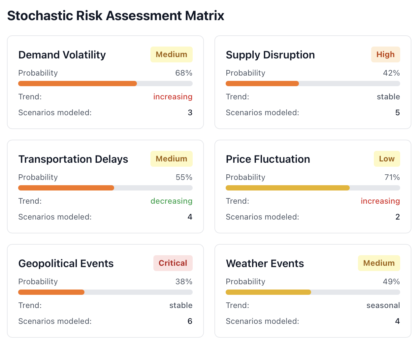Click the Geopolitical Events probability bar

[x=105, y=292]
